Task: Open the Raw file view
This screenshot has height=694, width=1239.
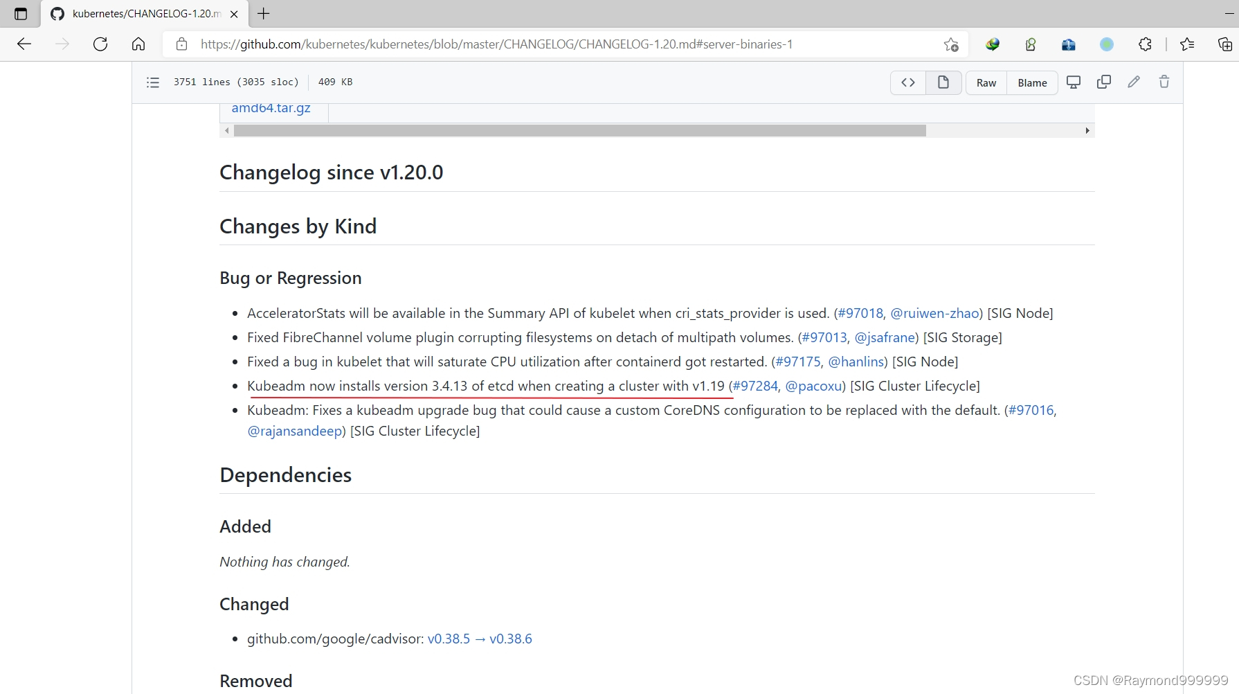Action: [x=986, y=82]
